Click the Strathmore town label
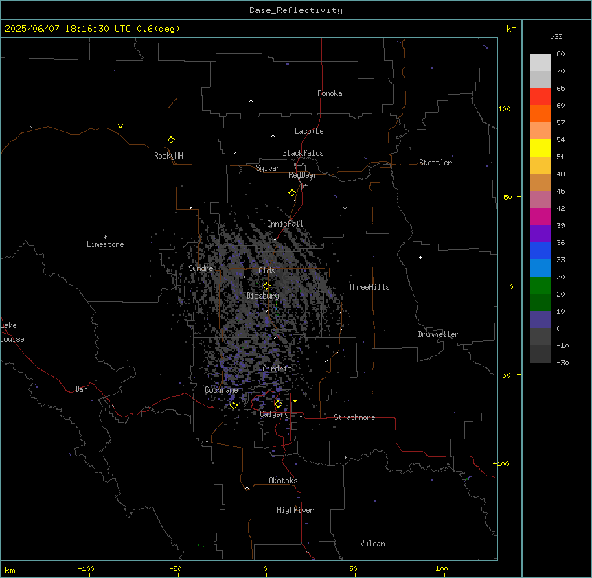Screen dimensions: 592x578 [354, 417]
